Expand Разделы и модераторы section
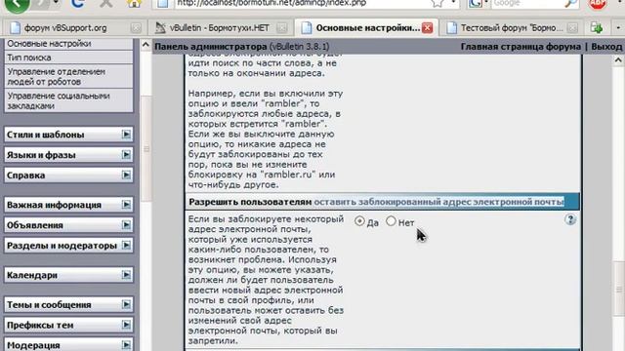Viewport: 625px width, 351px height. coord(126,245)
